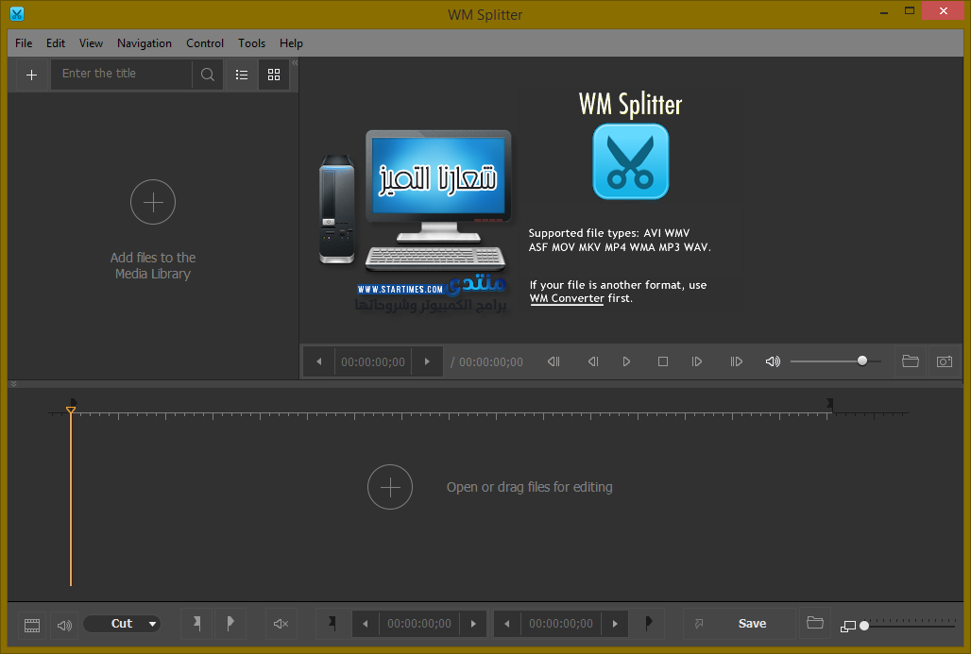Viewport: 971px width, 654px height.
Task: Click the selection start timecode field
Action: pos(419,624)
